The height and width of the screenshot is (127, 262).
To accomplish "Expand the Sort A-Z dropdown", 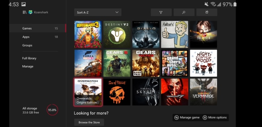I will pos(98,12).
